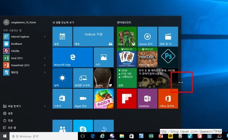Open the Twitter tile
The width and height of the screenshot is (228, 140).
[x=104, y=78]
